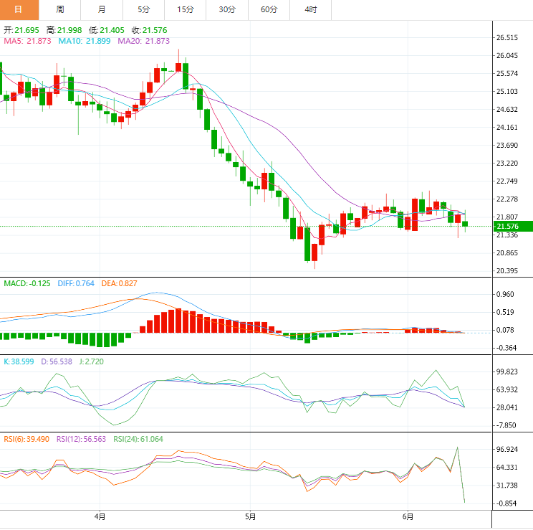533x530 pixels.
Task: Click the 6月 date axis label
Action: pos(408,516)
